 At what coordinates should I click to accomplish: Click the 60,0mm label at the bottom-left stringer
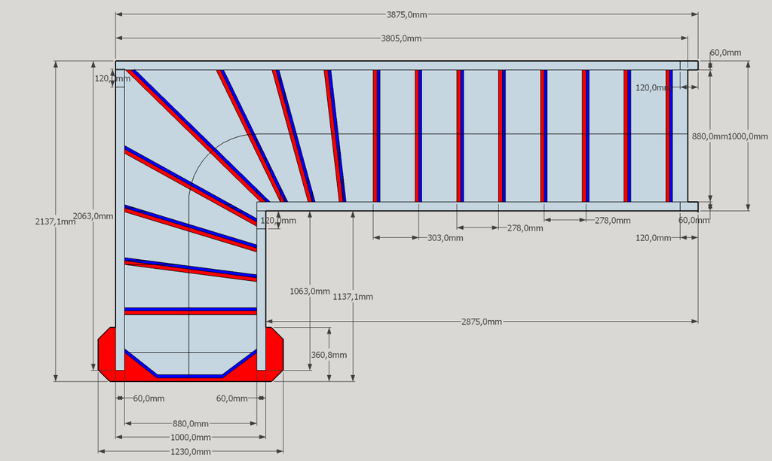[149, 398]
